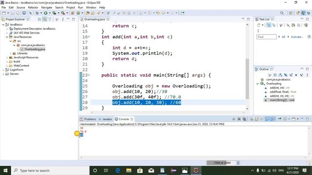Viewport: 312px width, 175px height.
Task: Click the New file toolbar icon
Action: click(x=4, y=13)
